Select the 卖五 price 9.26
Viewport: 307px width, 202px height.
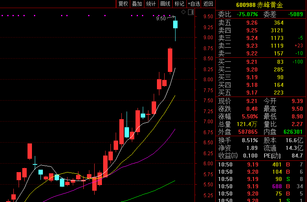(x=252, y=23)
